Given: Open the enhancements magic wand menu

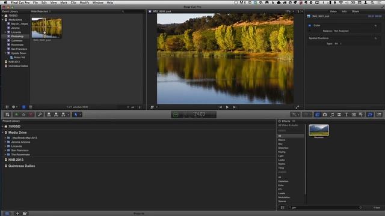Looking at the screenshot, I should tap(295, 115).
